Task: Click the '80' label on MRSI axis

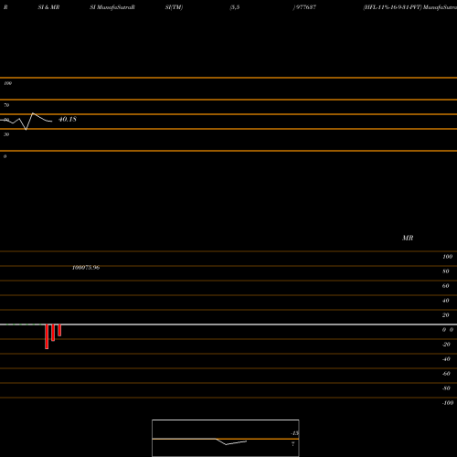Action: [x=446, y=271]
